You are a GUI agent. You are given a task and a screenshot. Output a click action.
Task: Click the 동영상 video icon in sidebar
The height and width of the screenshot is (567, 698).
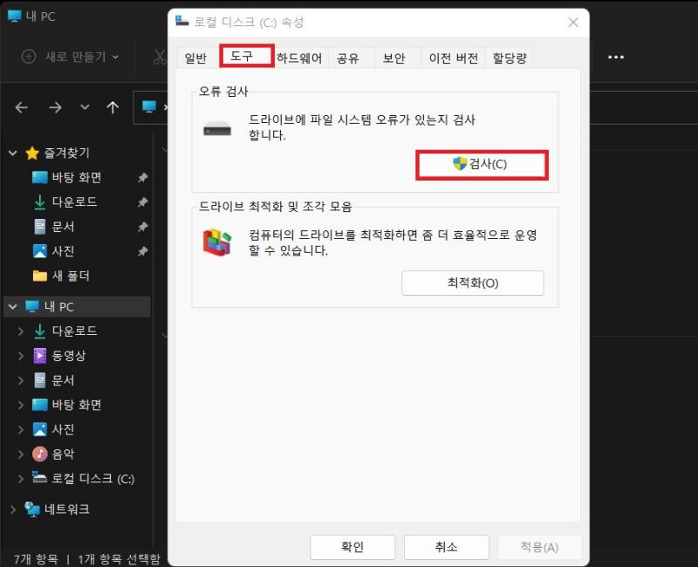click(x=39, y=356)
